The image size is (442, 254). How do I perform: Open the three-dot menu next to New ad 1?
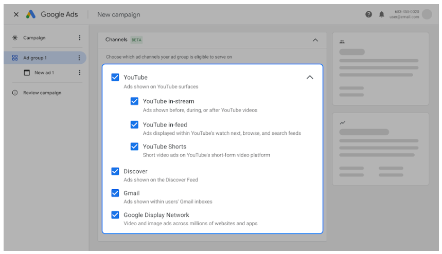pyautogui.click(x=79, y=72)
